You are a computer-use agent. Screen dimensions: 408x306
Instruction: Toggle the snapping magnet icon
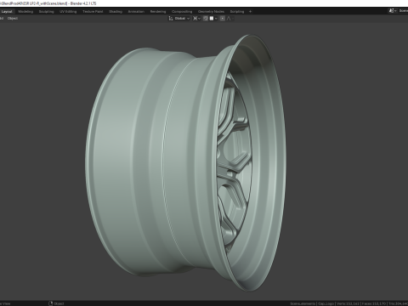click(x=206, y=19)
